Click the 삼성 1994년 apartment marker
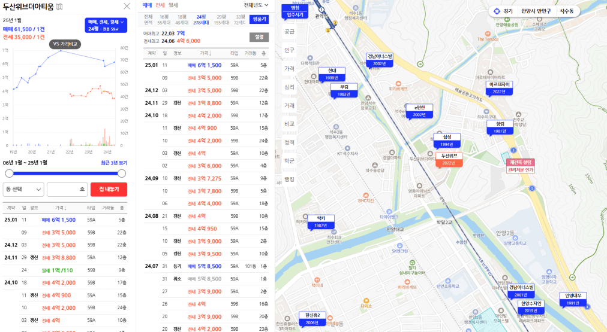This screenshot has height=332, width=607. tap(446, 141)
